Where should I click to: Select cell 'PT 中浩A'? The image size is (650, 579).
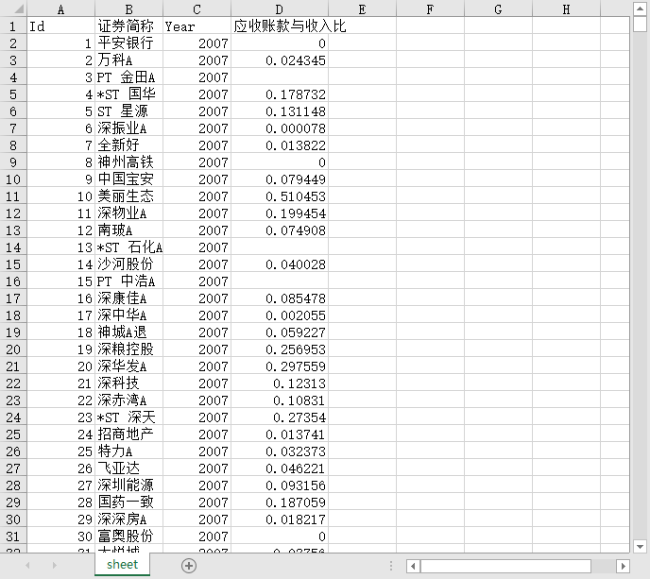128,281
